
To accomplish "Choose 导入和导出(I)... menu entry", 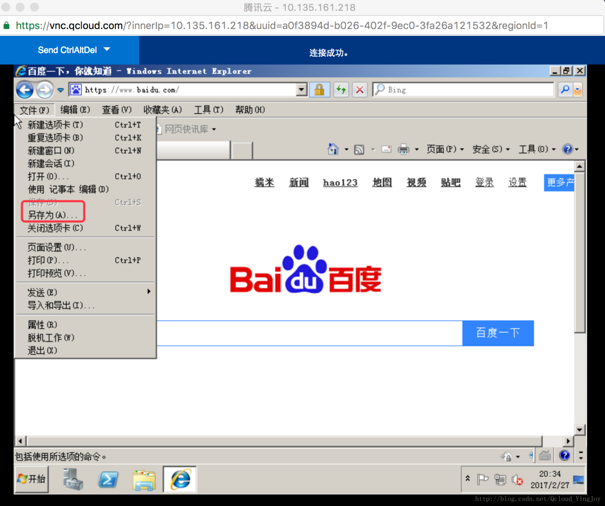I will pos(85,305).
